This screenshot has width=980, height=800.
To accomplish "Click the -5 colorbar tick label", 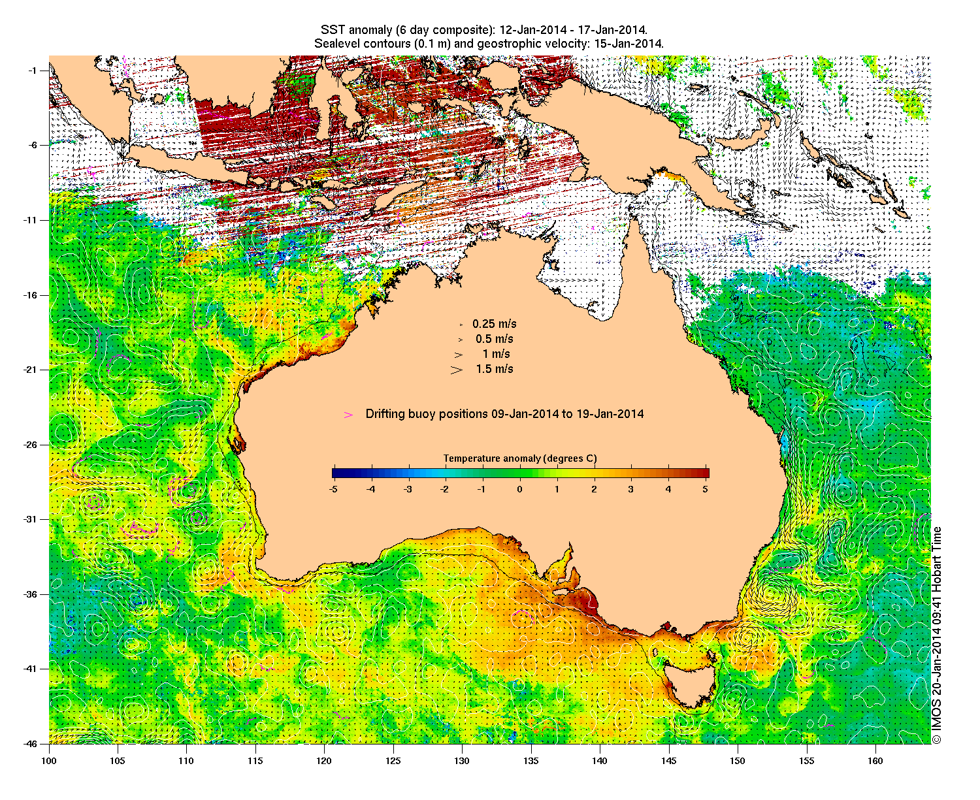I will click(333, 488).
